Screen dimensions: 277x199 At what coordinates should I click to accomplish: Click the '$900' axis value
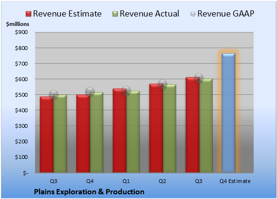pos(21,32)
